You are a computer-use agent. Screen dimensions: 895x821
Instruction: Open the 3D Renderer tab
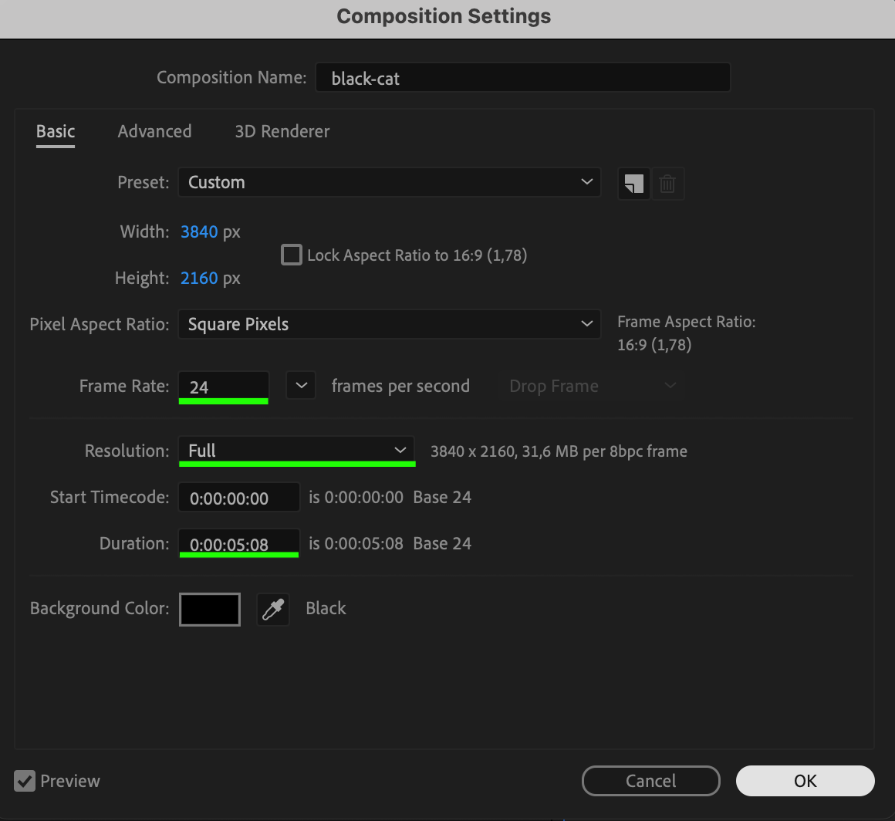[x=282, y=132]
